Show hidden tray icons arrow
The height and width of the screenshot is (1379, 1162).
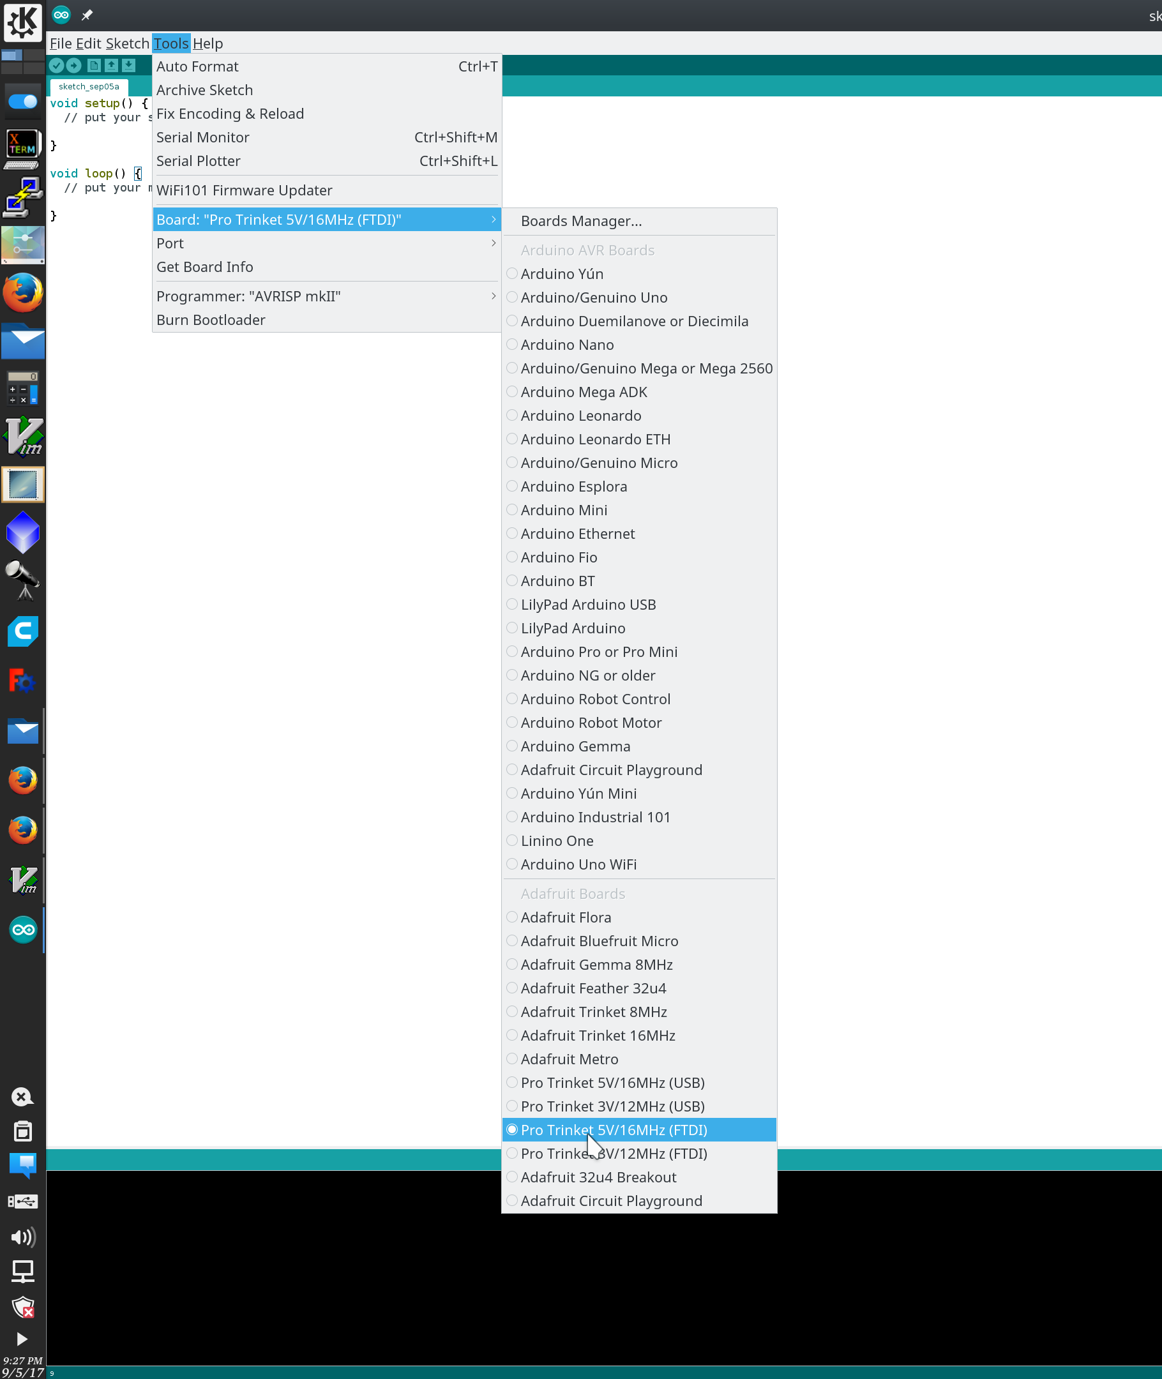tap(22, 1339)
